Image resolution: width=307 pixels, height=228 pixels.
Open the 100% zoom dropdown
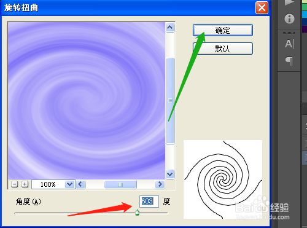coord(69,184)
